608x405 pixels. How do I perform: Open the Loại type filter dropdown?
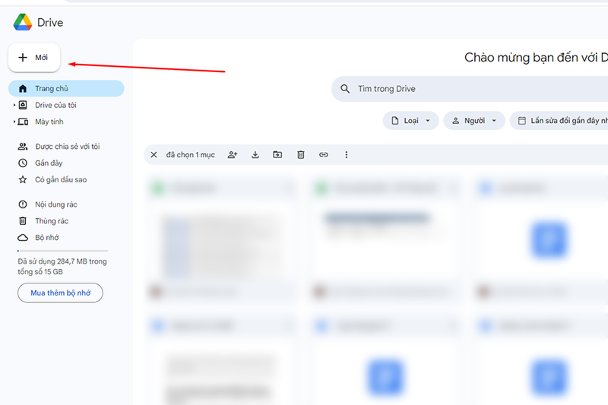click(410, 121)
